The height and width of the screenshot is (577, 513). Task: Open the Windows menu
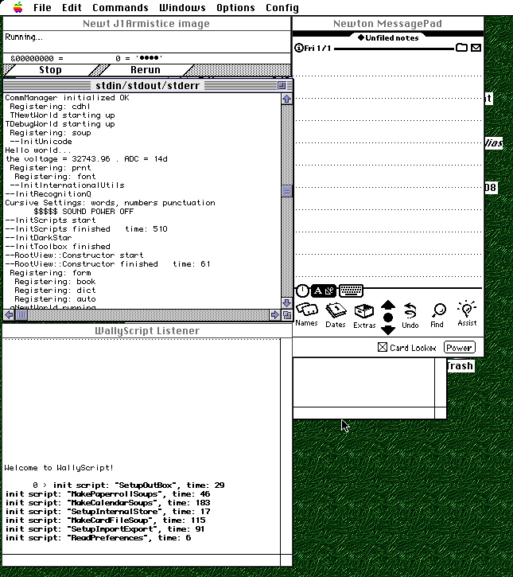coord(182,8)
